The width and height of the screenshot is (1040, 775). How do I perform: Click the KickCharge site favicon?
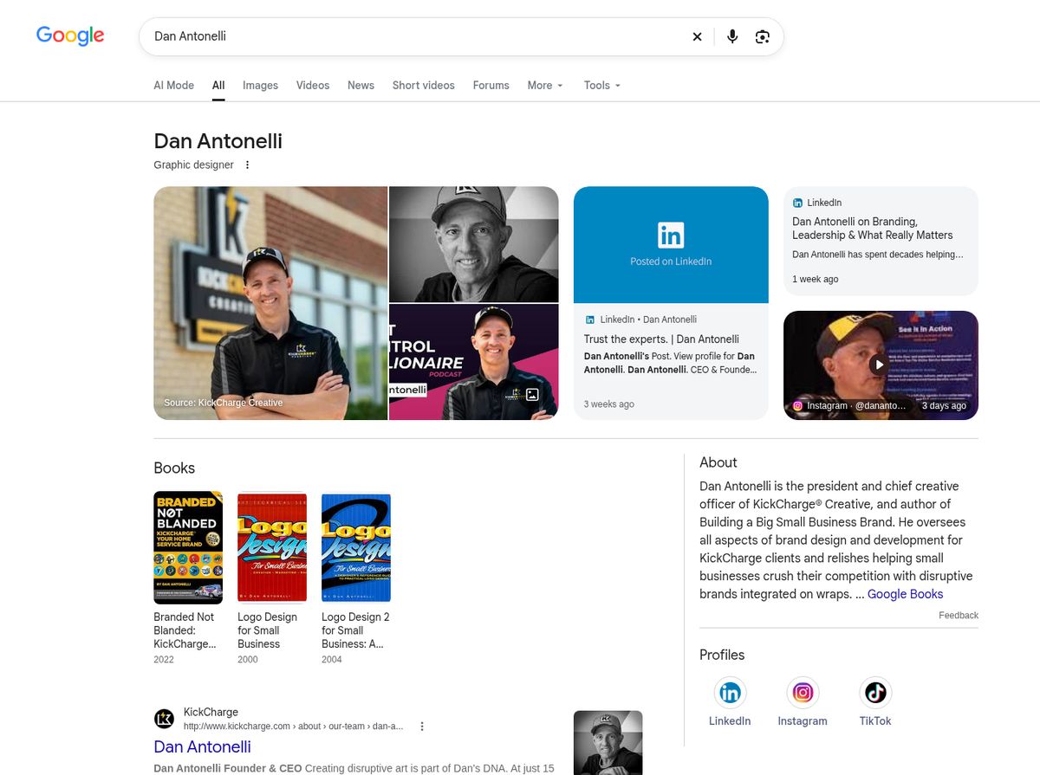[164, 719]
